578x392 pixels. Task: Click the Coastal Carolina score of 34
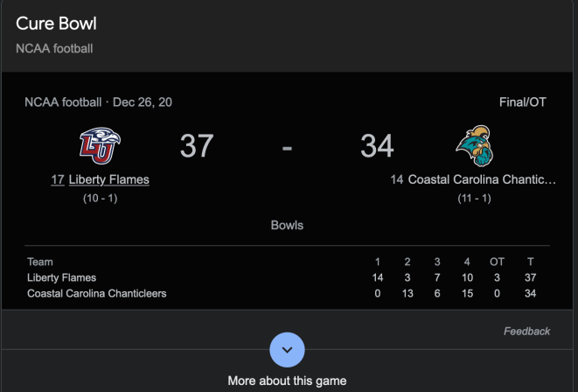(377, 146)
